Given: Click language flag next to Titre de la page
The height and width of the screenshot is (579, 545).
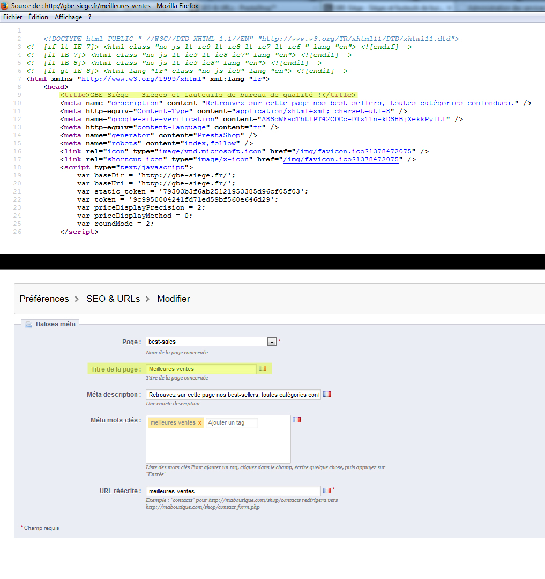Looking at the screenshot, I should coord(263,368).
